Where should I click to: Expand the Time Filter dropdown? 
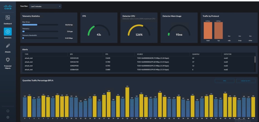coord(45,6)
